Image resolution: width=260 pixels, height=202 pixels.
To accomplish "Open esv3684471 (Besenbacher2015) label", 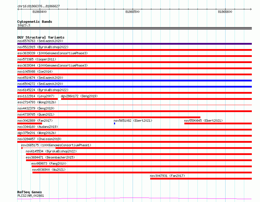I will [50, 157].
